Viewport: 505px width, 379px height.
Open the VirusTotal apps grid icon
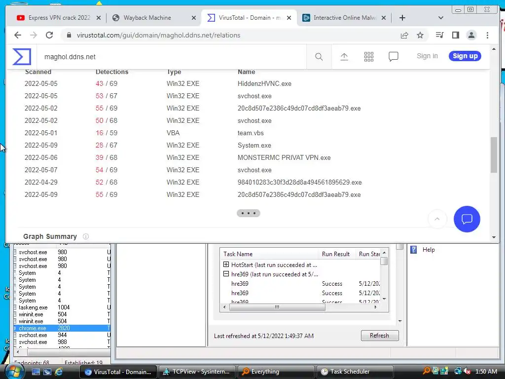[369, 57]
